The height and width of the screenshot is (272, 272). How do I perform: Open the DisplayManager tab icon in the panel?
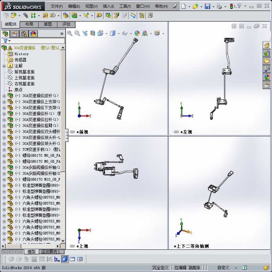(33, 34)
